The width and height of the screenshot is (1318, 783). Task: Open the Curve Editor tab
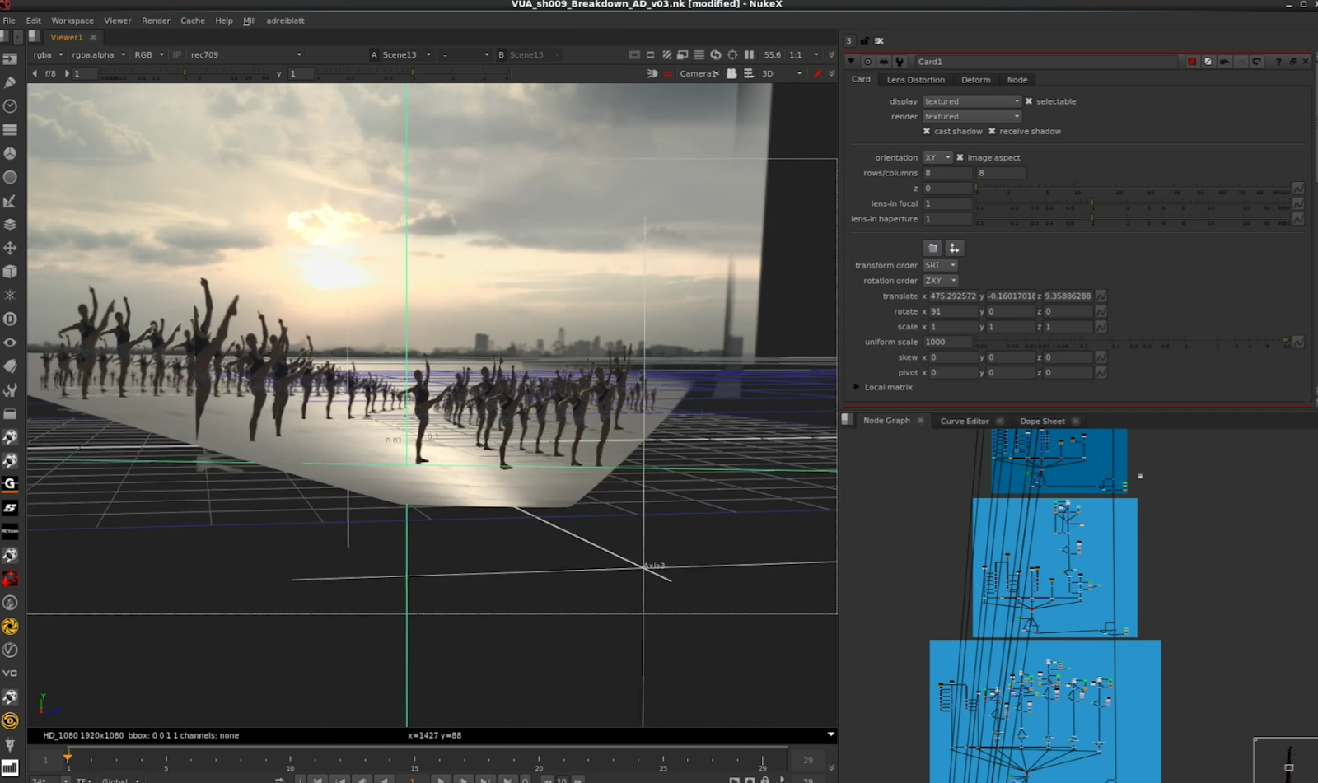point(964,422)
